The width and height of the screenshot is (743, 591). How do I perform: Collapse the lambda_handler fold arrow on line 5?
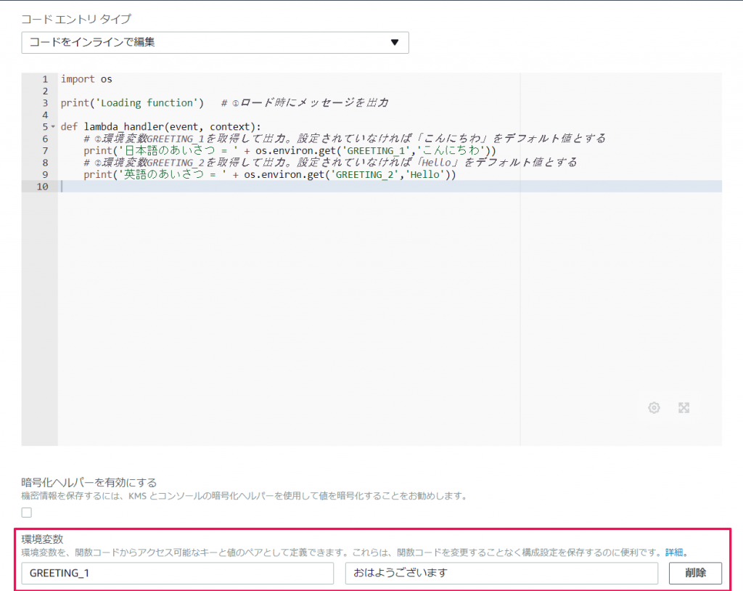(53, 126)
